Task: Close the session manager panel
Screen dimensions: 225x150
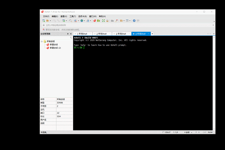Action: (71, 34)
